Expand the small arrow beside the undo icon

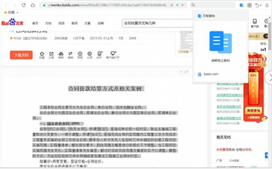261,5
